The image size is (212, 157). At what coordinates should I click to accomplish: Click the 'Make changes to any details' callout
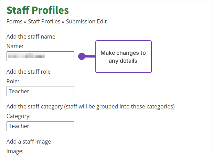123,57
